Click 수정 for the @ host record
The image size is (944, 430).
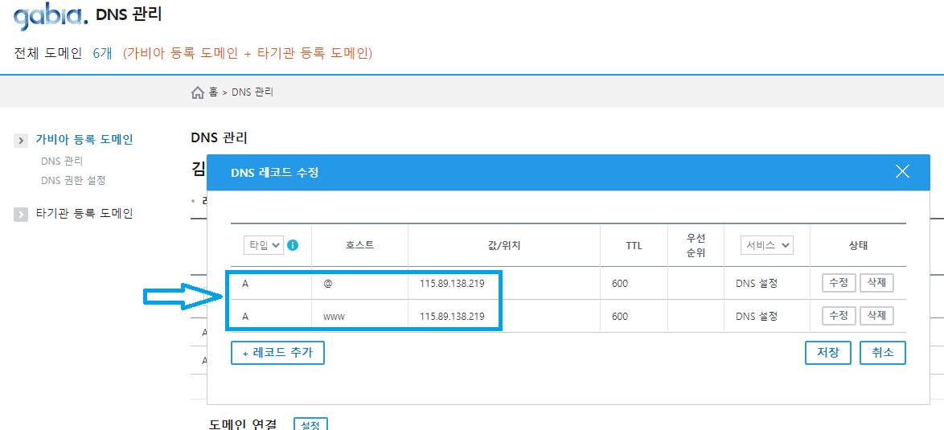(x=839, y=283)
